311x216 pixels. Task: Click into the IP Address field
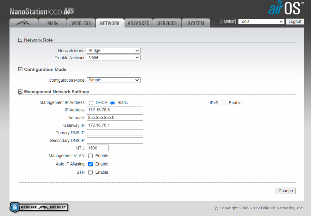[x=115, y=110]
